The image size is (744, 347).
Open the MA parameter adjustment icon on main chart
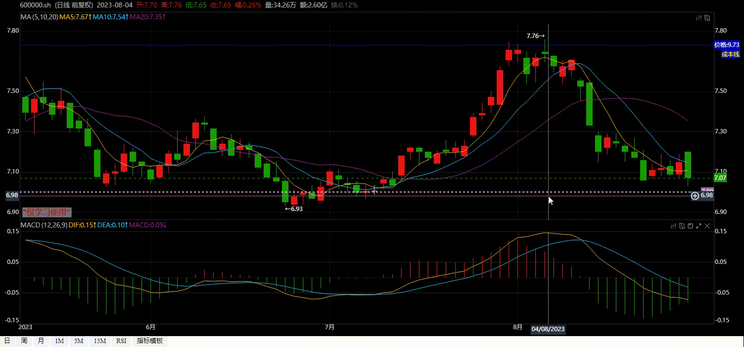click(x=698, y=18)
